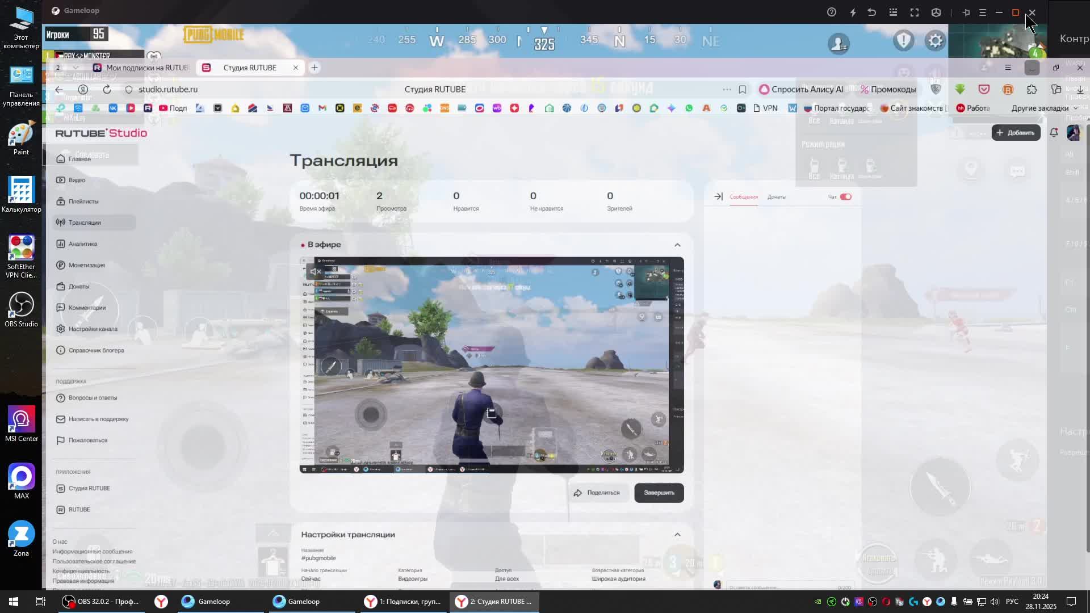This screenshot has height=613, width=1090.
Task: Collapse the stream settings section
Action: pyautogui.click(x=677, y=535)
